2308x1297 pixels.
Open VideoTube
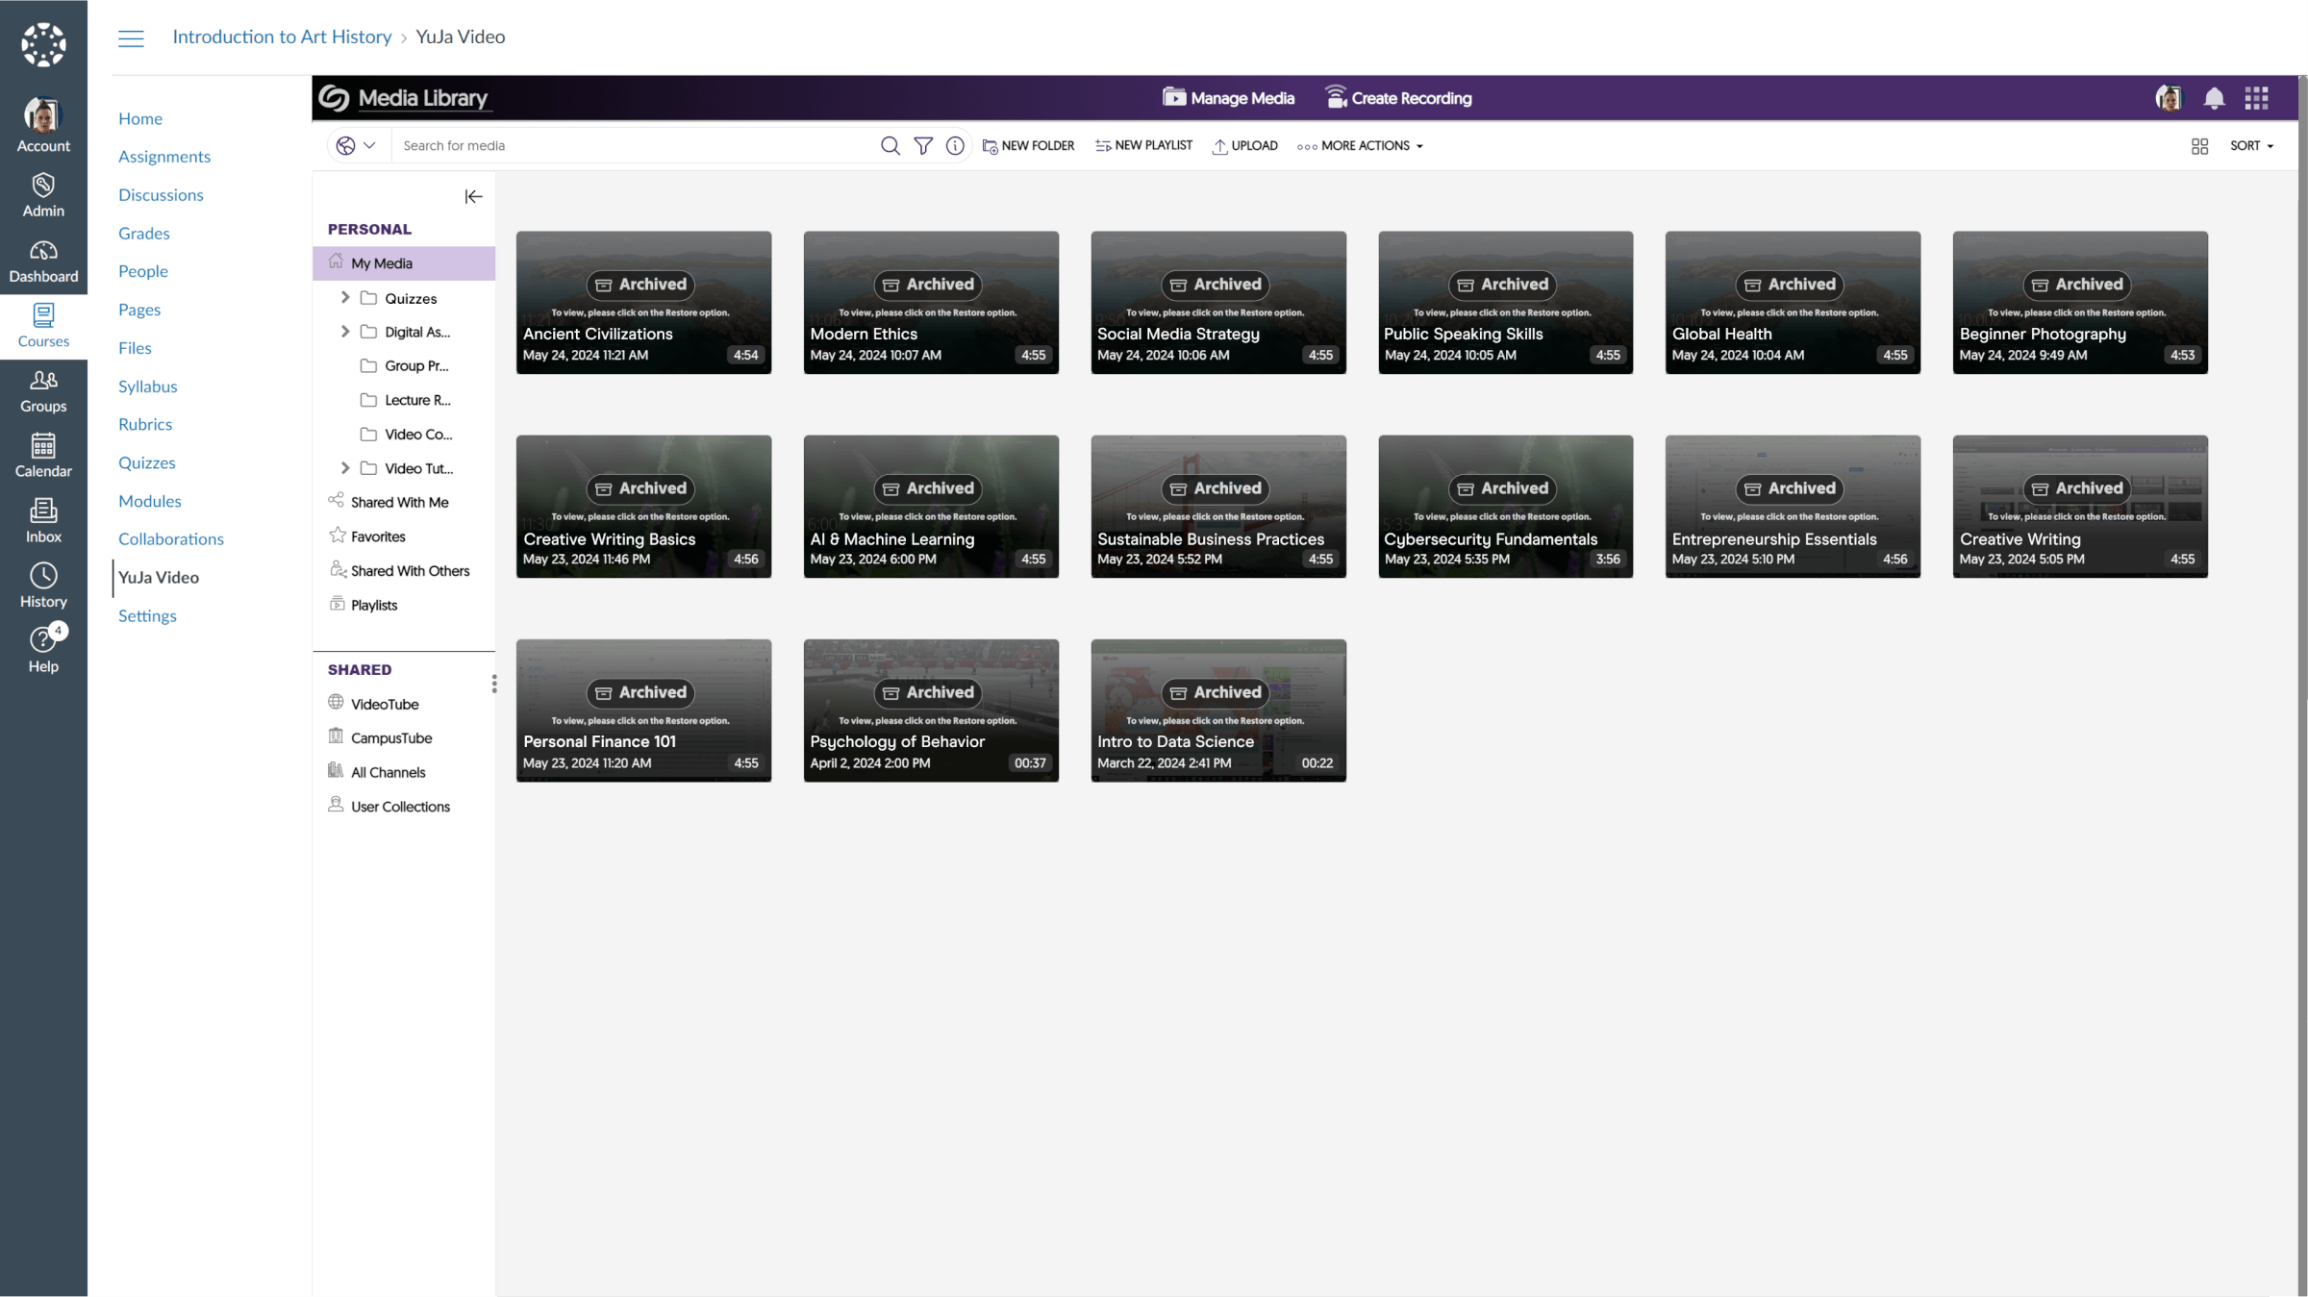point(373,704)
